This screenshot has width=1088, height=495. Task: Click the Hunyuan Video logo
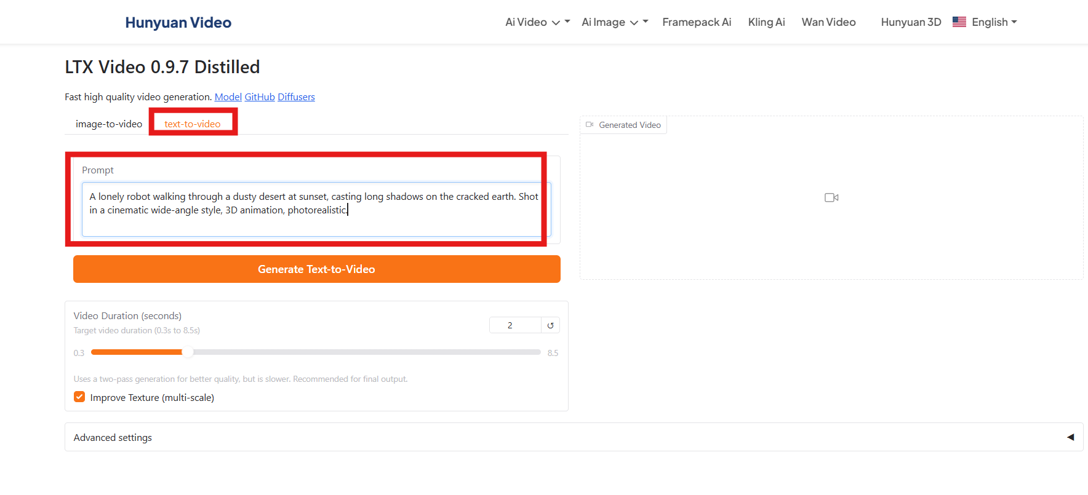tap(178, 23)
